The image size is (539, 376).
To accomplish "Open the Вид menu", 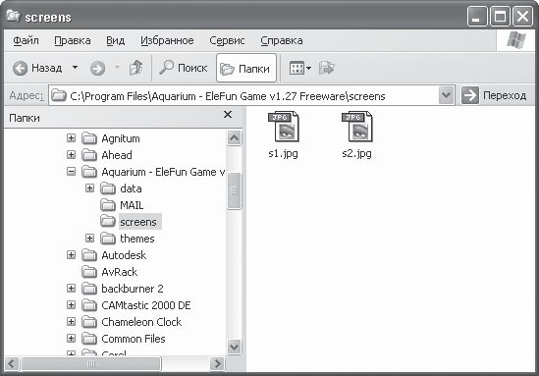I will click(x=115, y=40).
